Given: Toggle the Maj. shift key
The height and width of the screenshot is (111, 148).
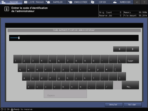Looking at the screenshot, I should point(130,85).
